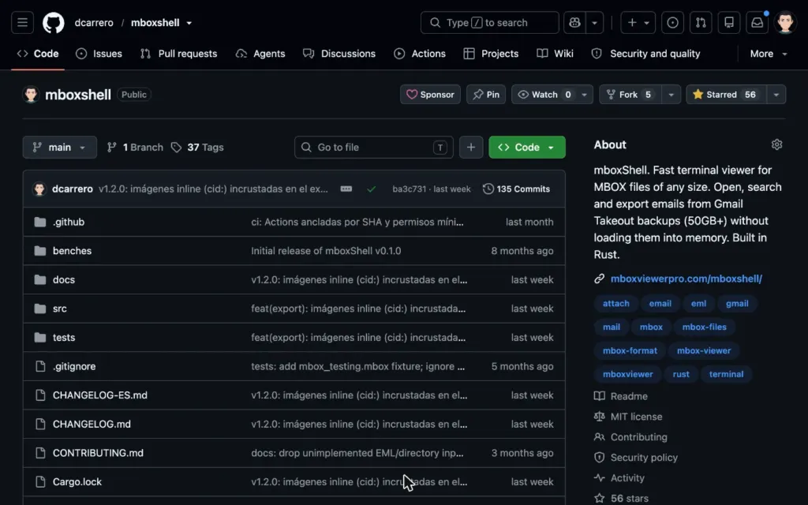Switch to the Code tab
The height and width of the screenshot is (505, 808).
(x=38, y=54)
